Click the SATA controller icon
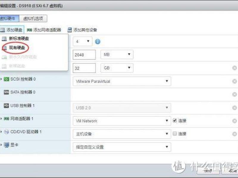Image resolution: width=238 pixels, height=178 pixels. 6,92
